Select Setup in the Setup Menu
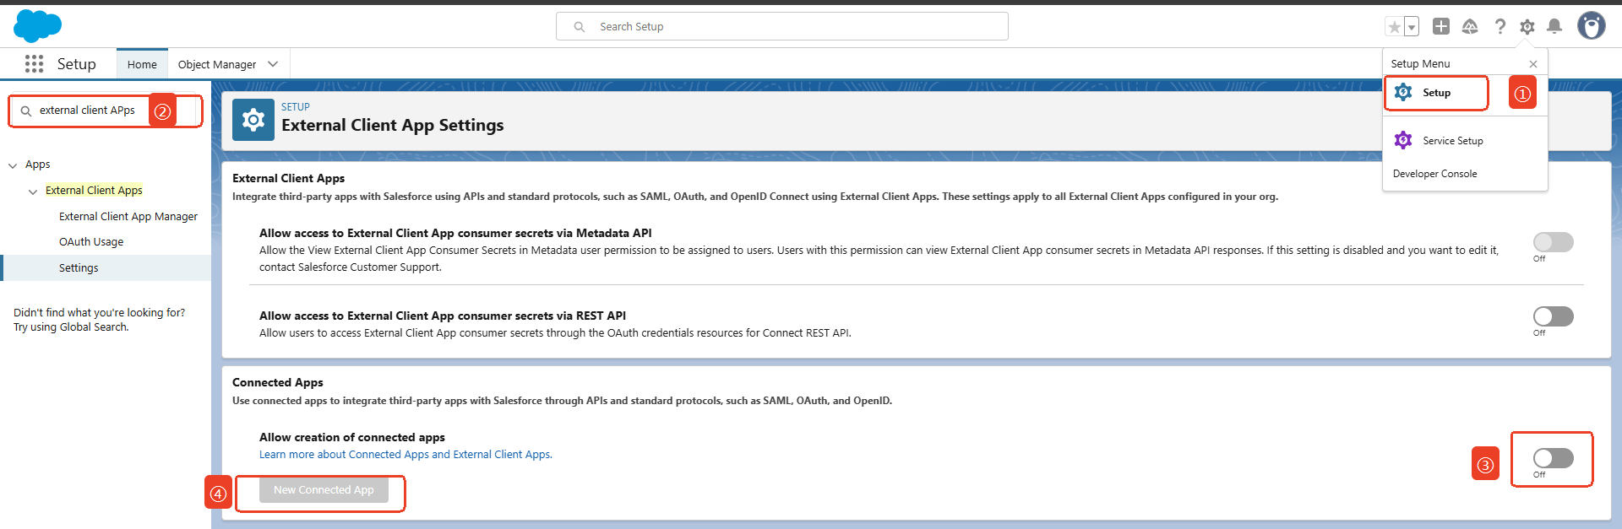This screenshot has height=529, width=1622. [x=1436, y=93]
